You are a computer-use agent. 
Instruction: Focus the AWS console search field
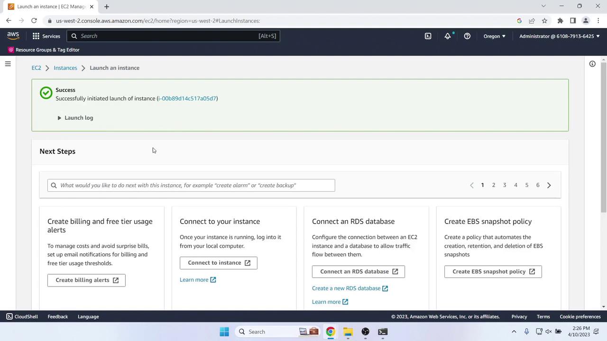173,36
